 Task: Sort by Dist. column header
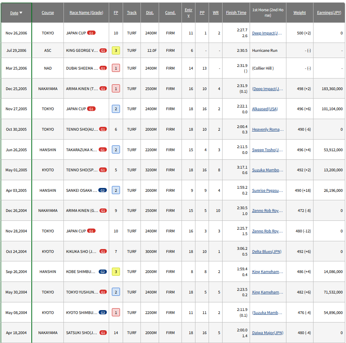tap(150, 12)
